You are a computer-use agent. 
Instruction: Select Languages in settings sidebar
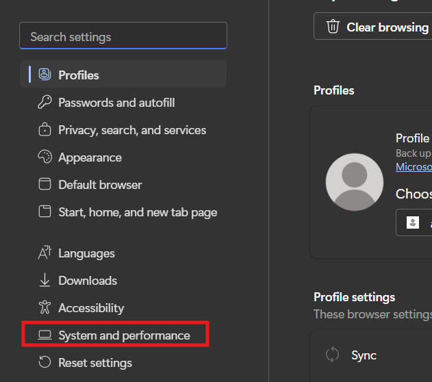(123, 253)
